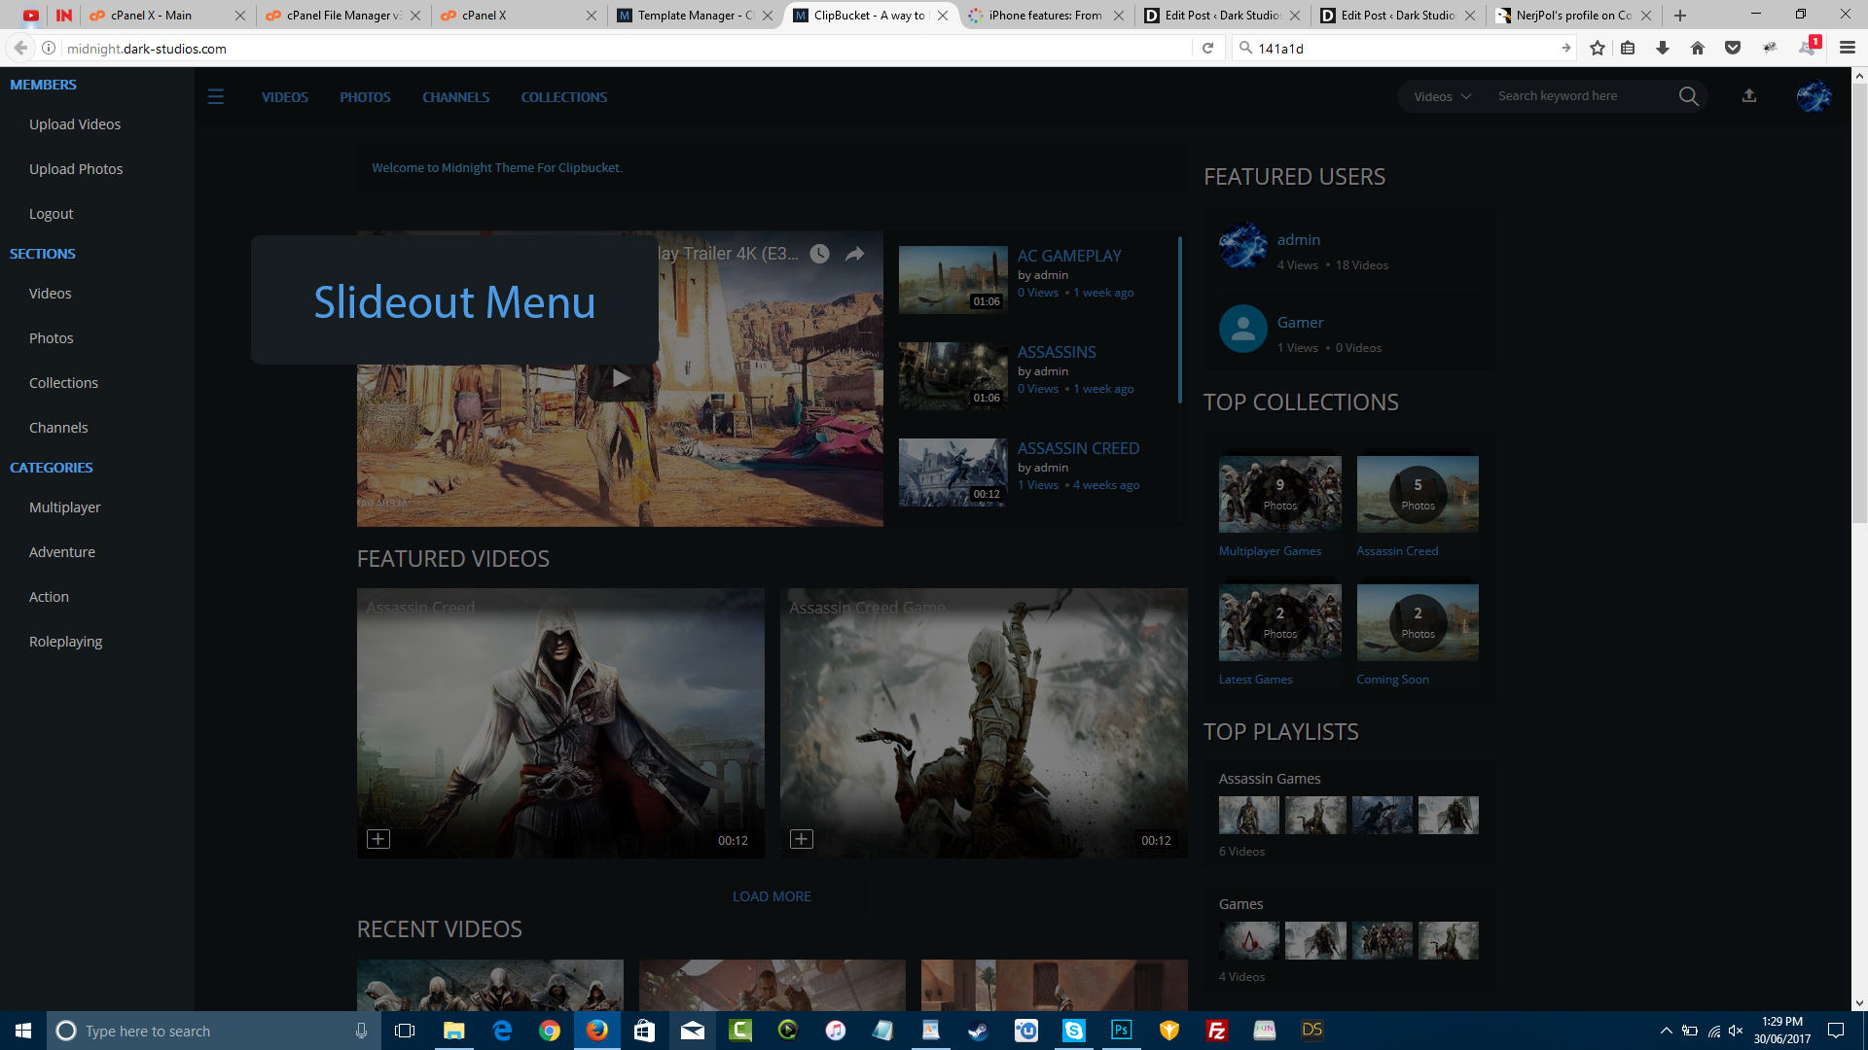Switch to cPanel File Manager tab
1868x1050 pixels.
tap(341, 16)
